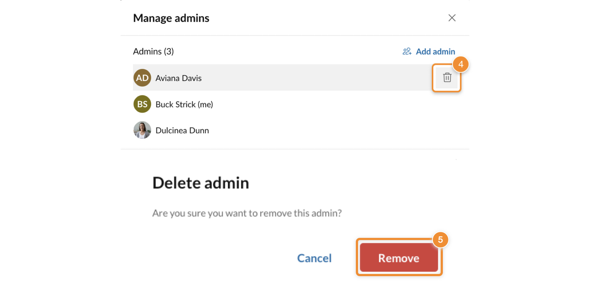Click the trash icon beside Aviana Davis

[447, 77]
